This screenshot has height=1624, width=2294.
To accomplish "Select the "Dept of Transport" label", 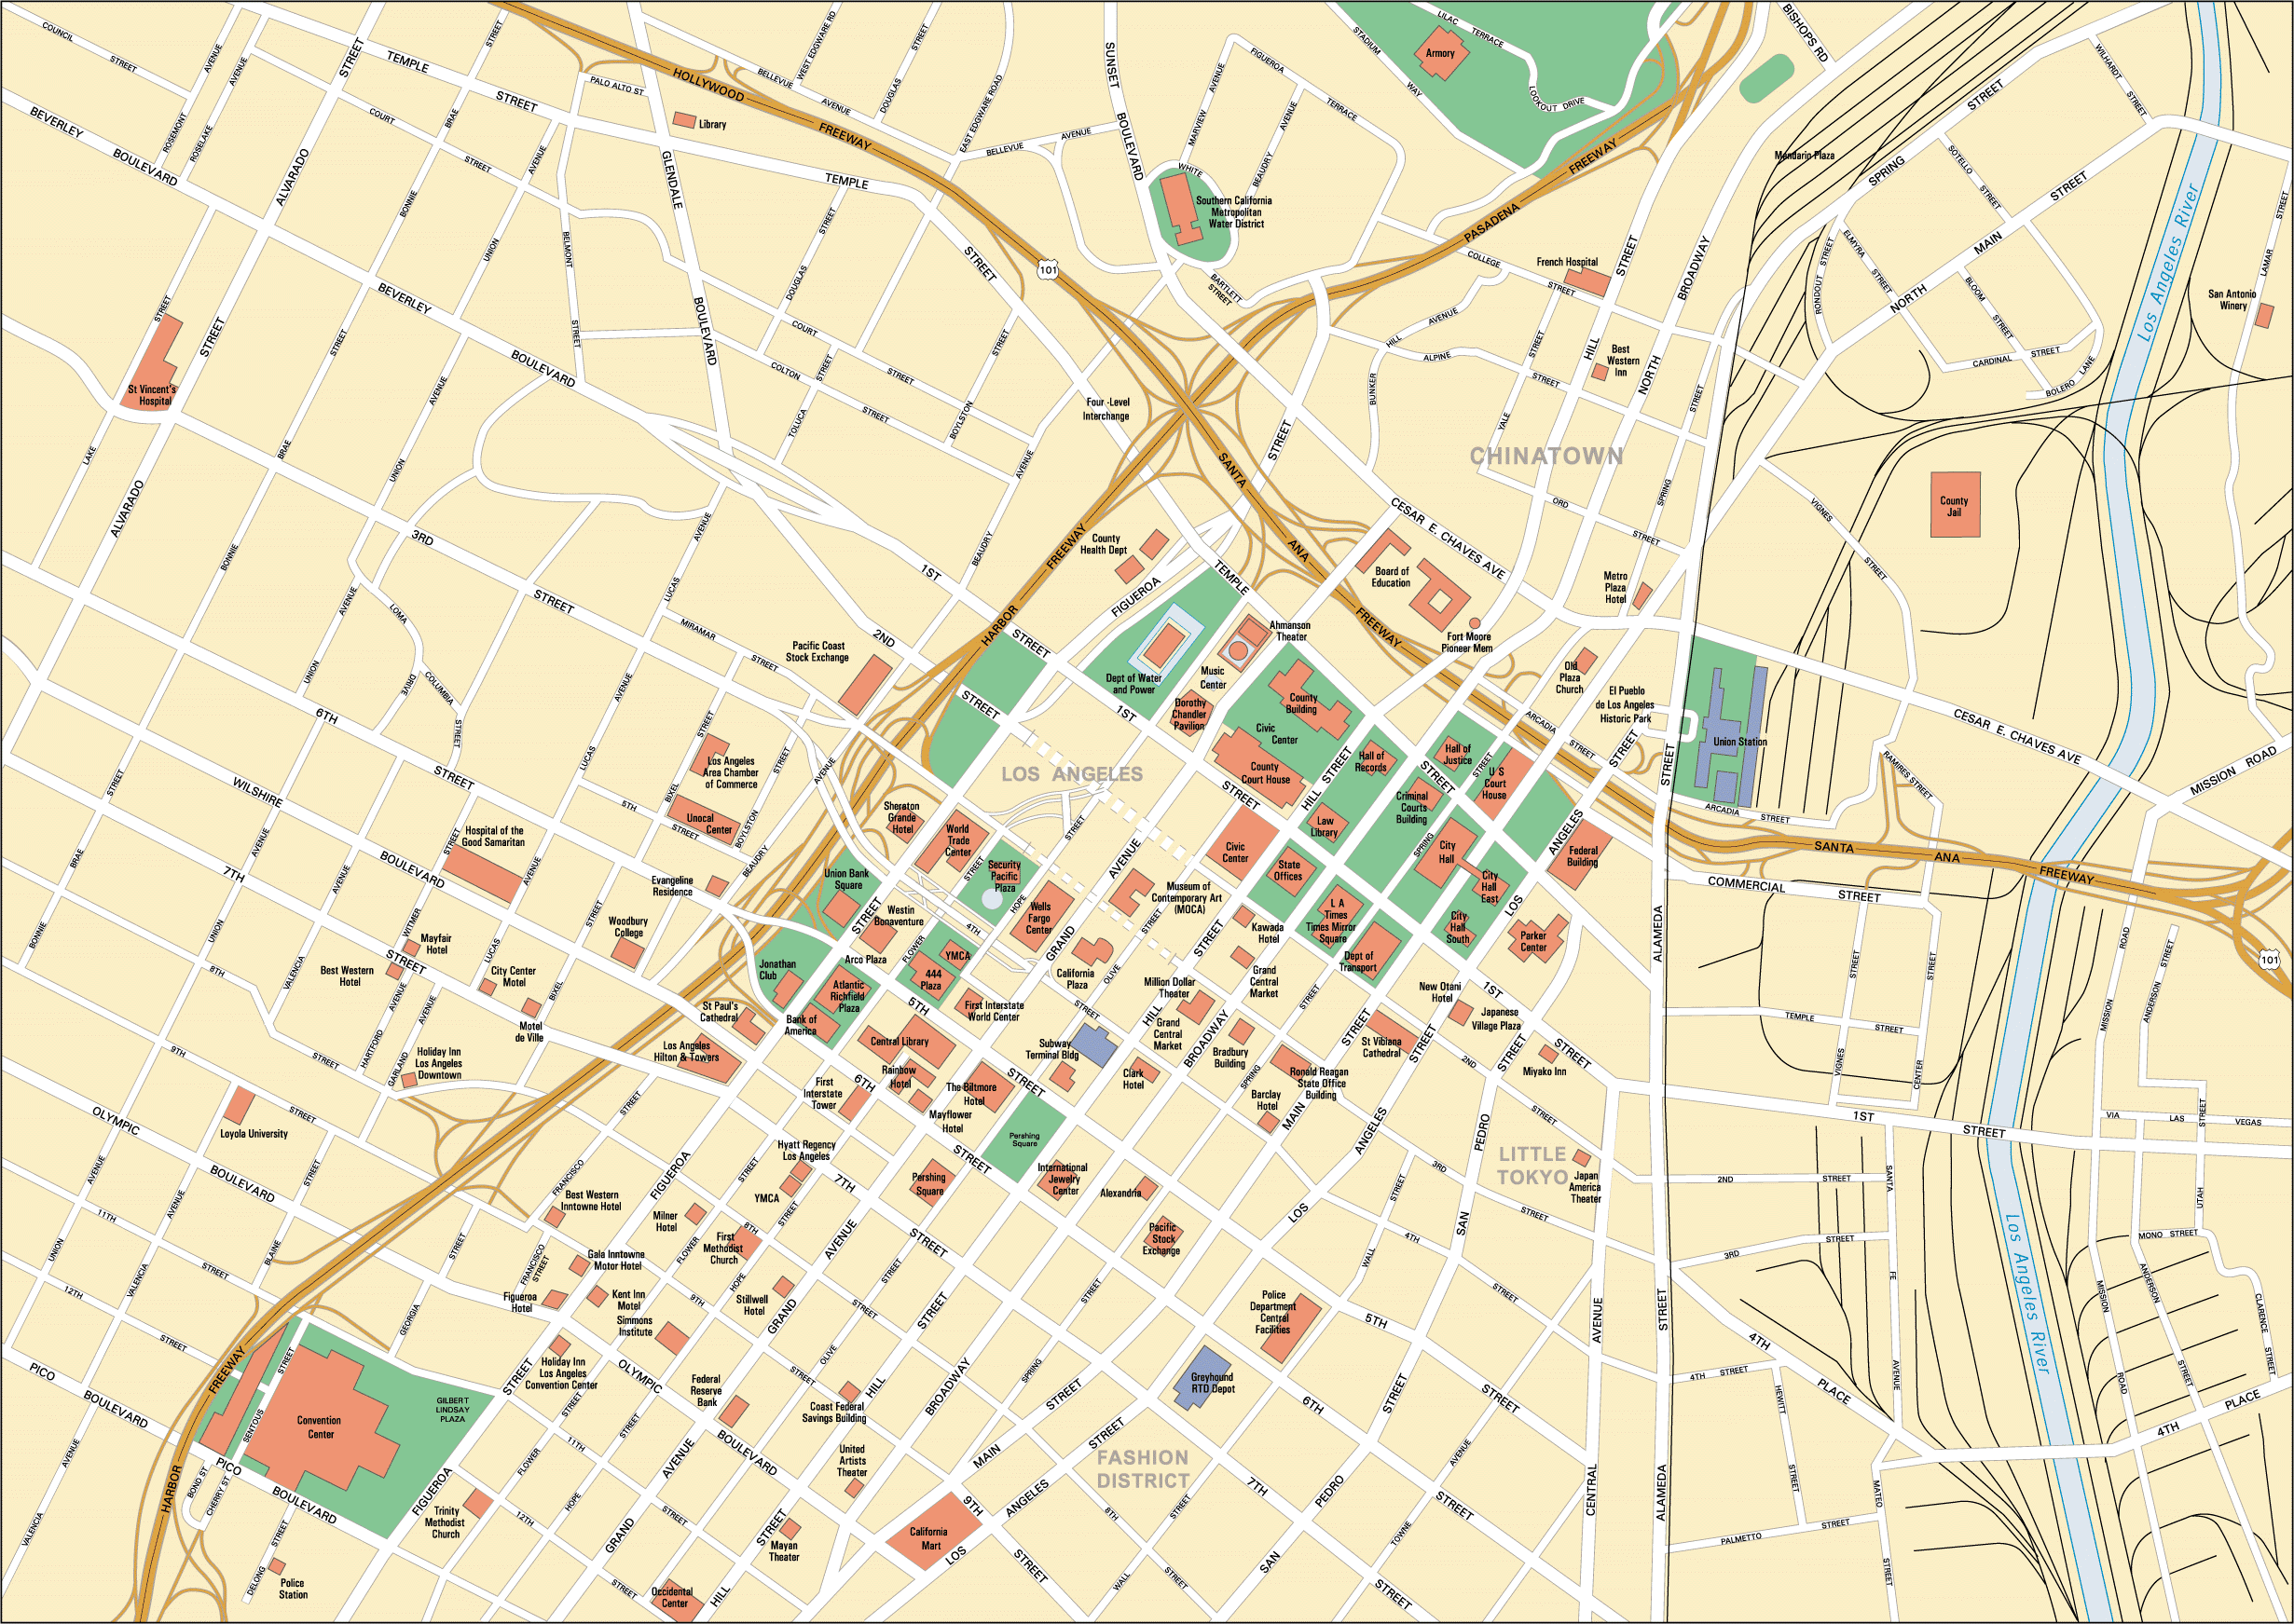I will click(1357, 961).
